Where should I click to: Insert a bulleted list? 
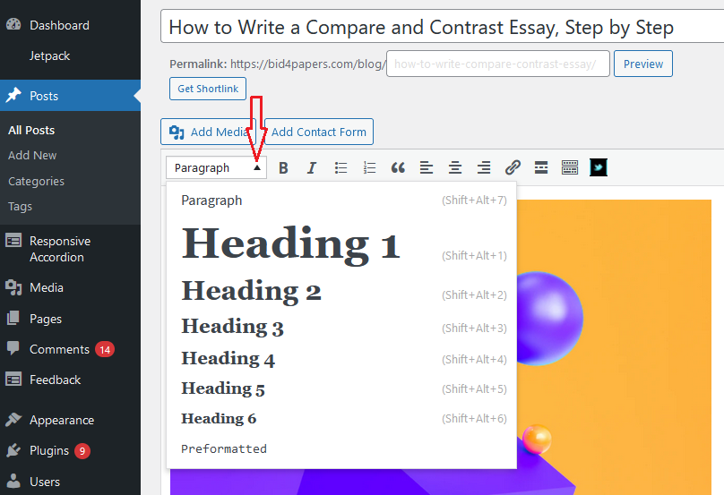(340, 168)
